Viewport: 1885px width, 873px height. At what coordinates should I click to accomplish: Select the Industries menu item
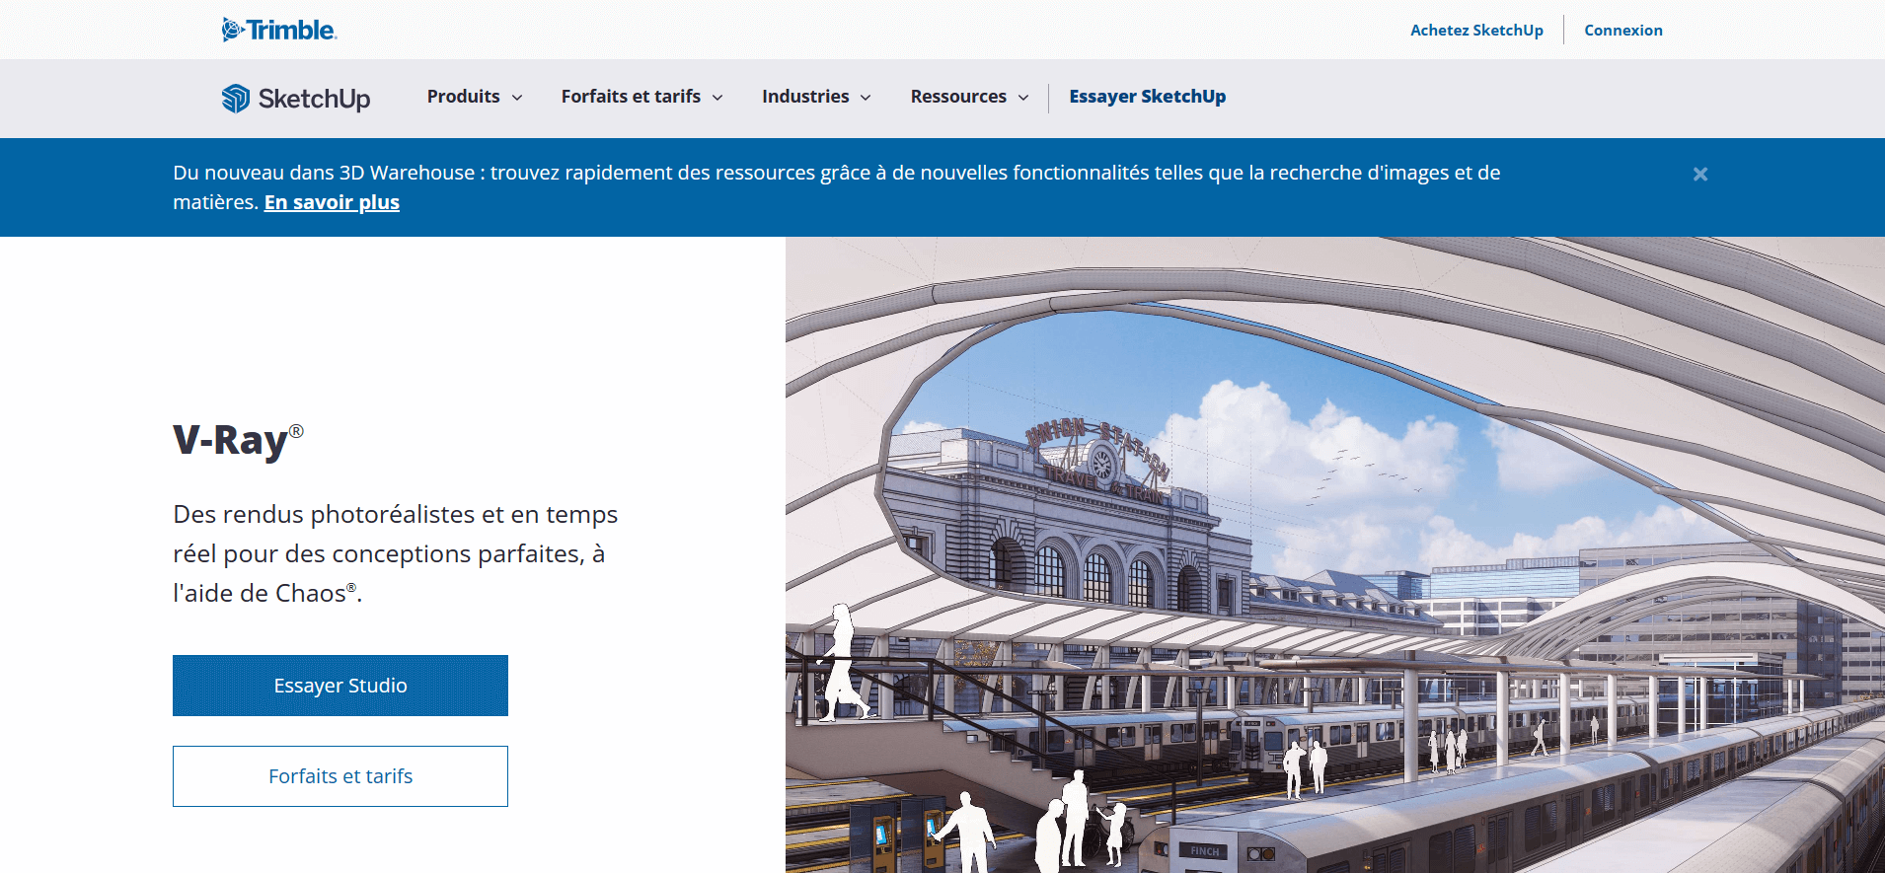pyautogui.click(x=804, y=97)
